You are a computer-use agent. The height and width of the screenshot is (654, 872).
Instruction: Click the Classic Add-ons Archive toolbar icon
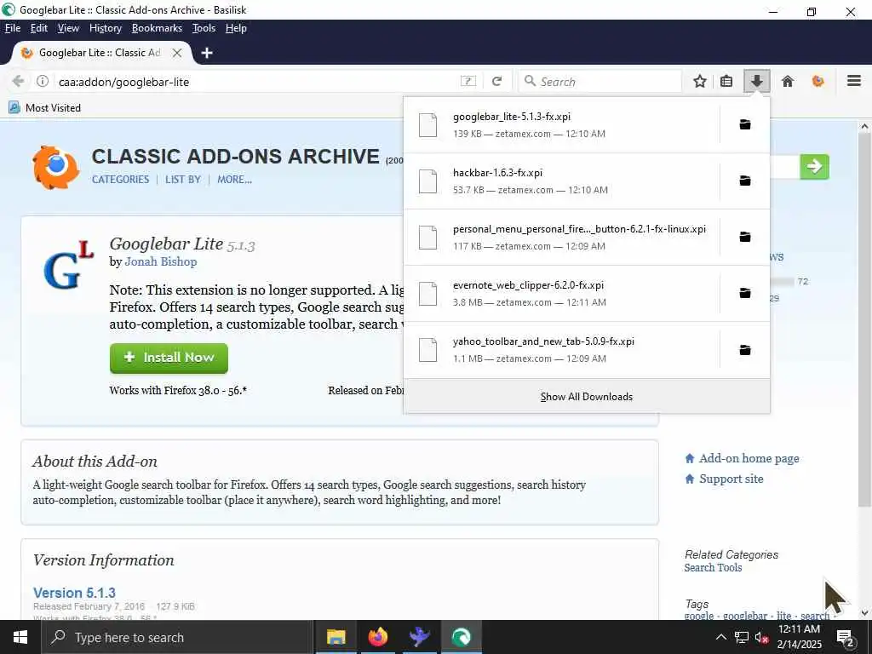tap(818, 82)
